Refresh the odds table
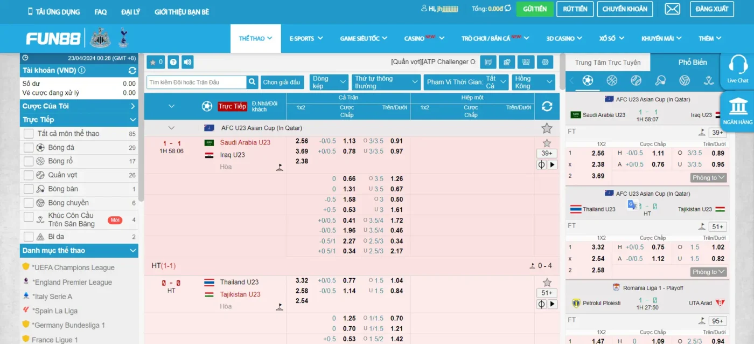Image resolution: width=754 pixels, height=344 pixels. tap(547, 106)
